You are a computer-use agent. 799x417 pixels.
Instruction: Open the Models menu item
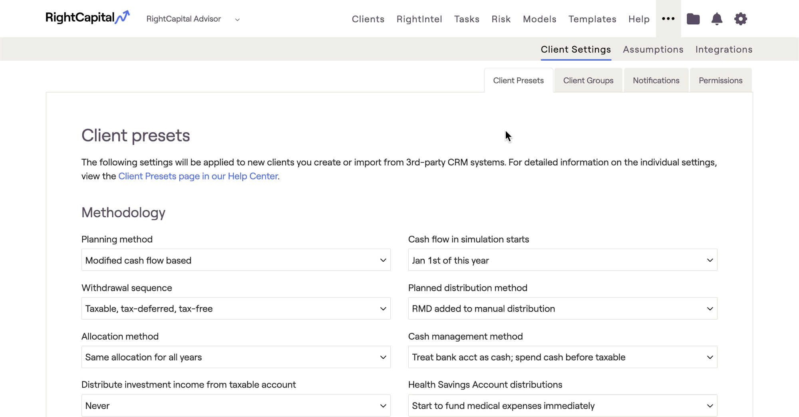point(539,19)
